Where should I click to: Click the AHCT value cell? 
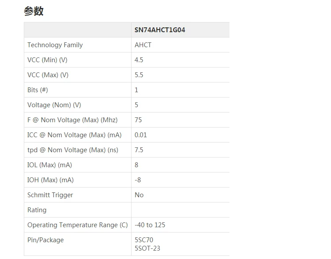[x=143, y=45]
